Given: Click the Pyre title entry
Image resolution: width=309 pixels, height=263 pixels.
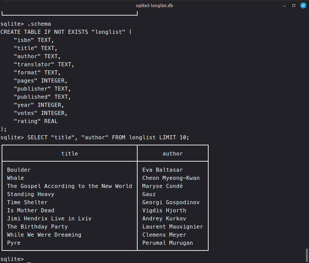Looking at the screenshot, I should pos(14,243).
